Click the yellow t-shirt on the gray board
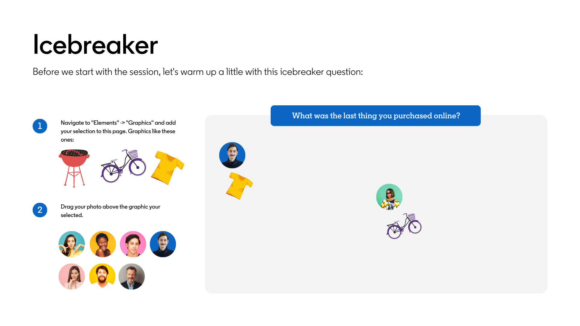Screen dimensions: 580x326 pyautogui.click(x=239, y=186)
